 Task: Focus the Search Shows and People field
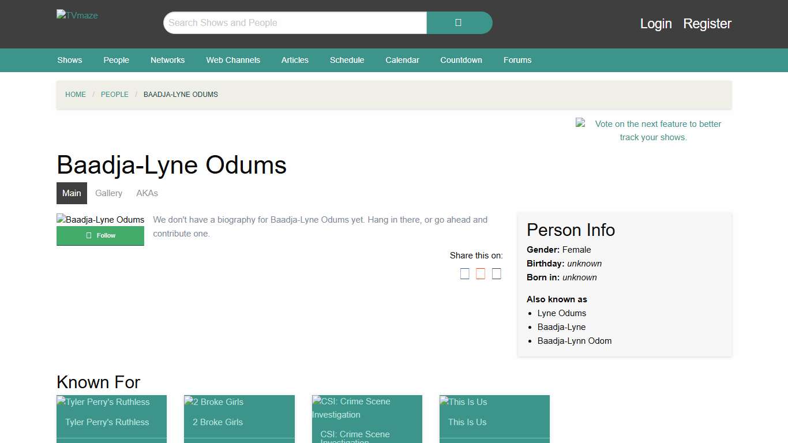tap(295, 23)
